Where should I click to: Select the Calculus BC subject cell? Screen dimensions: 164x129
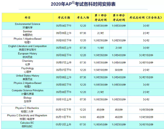pyautogui.click(x=27, y=124)
